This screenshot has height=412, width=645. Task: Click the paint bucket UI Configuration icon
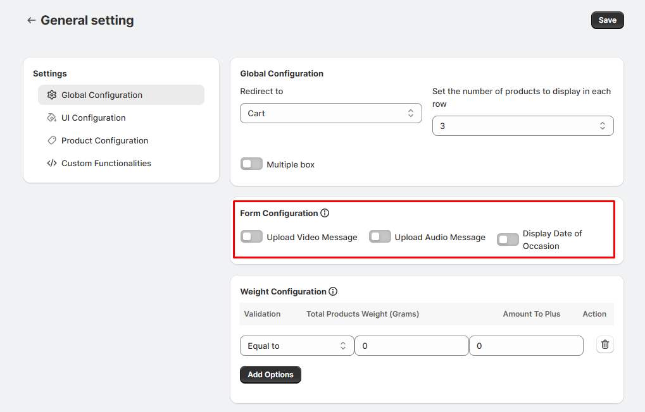[x=52, y=118]
